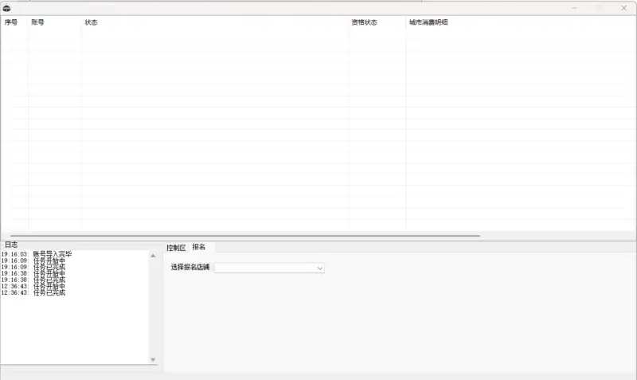Screen dimensions: 637x380
Task: Click the log panel's scroll down arrow
Action: 153,360
